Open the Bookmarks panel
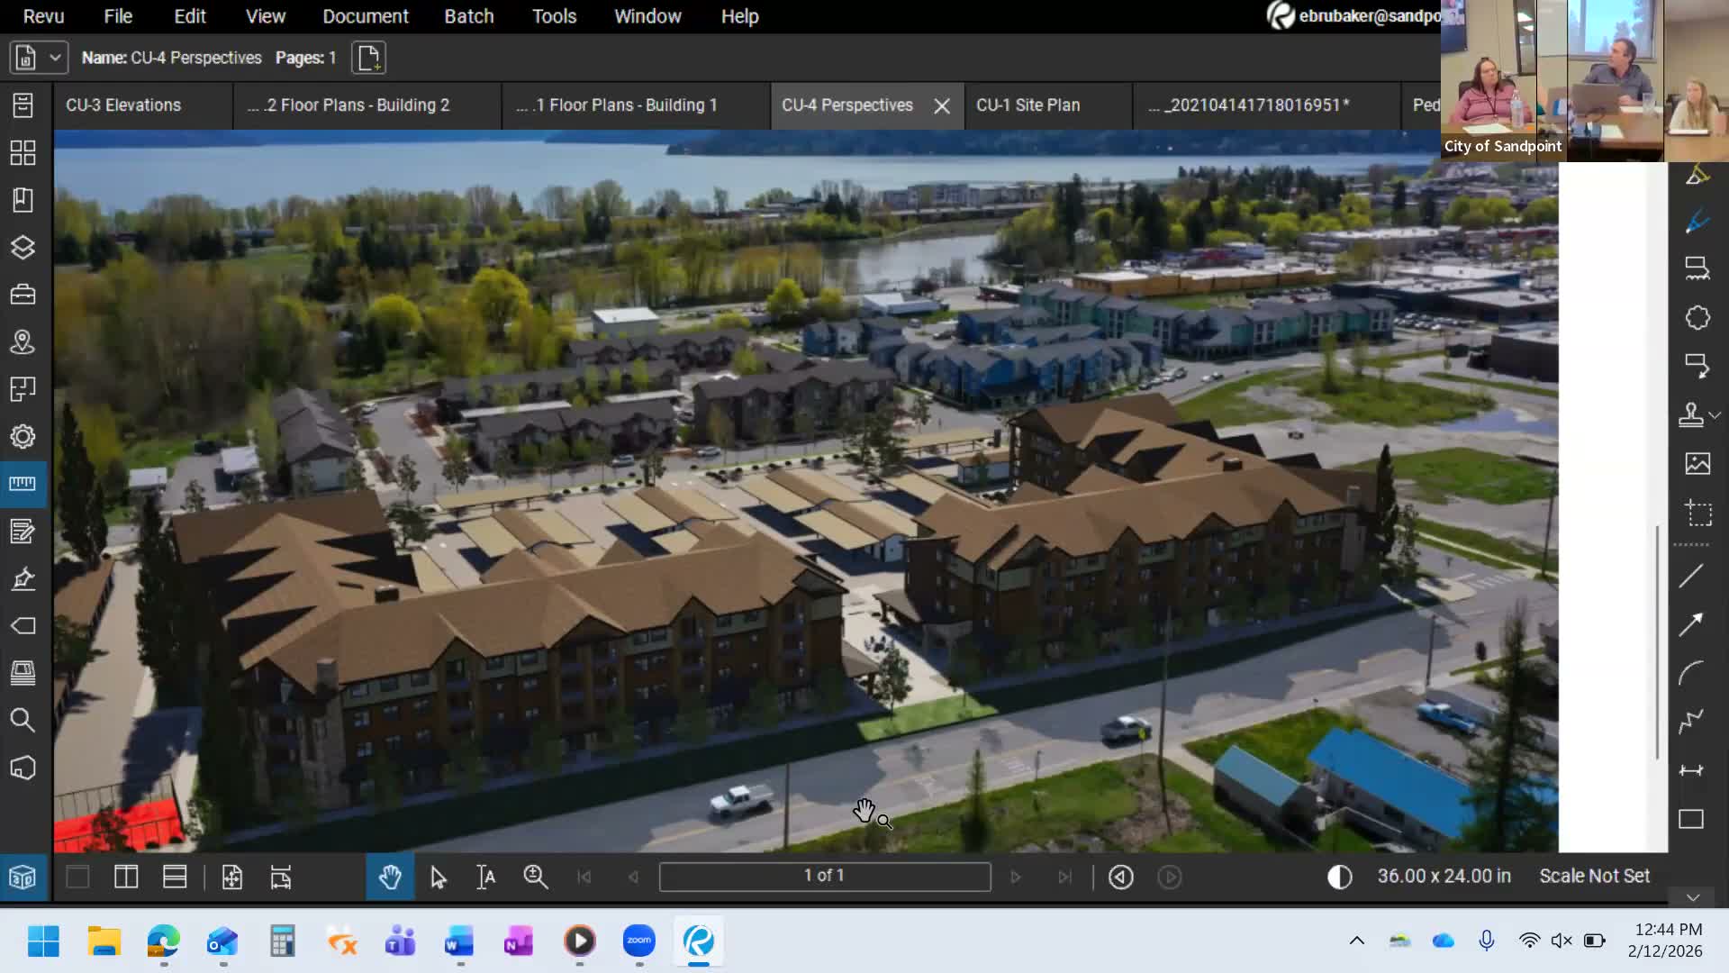The height and width of the screenshot is (973, 1729). point(23,200)
